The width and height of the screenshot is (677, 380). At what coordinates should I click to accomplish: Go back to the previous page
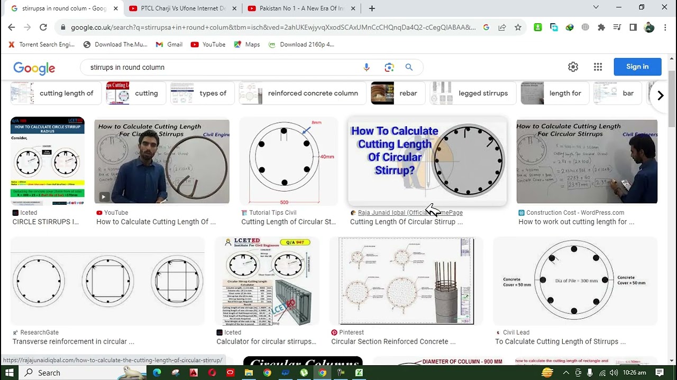tap(12, 27)
